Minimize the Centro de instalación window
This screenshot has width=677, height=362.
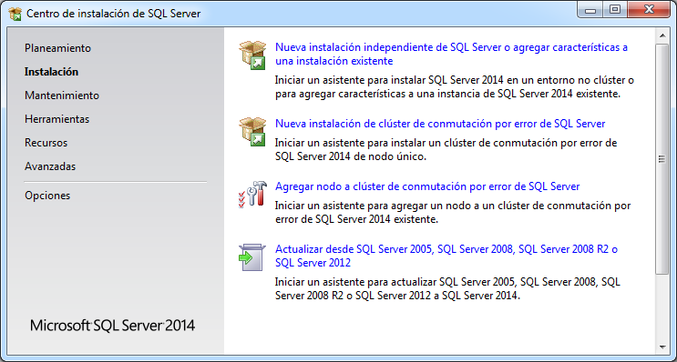coord(590,10)
